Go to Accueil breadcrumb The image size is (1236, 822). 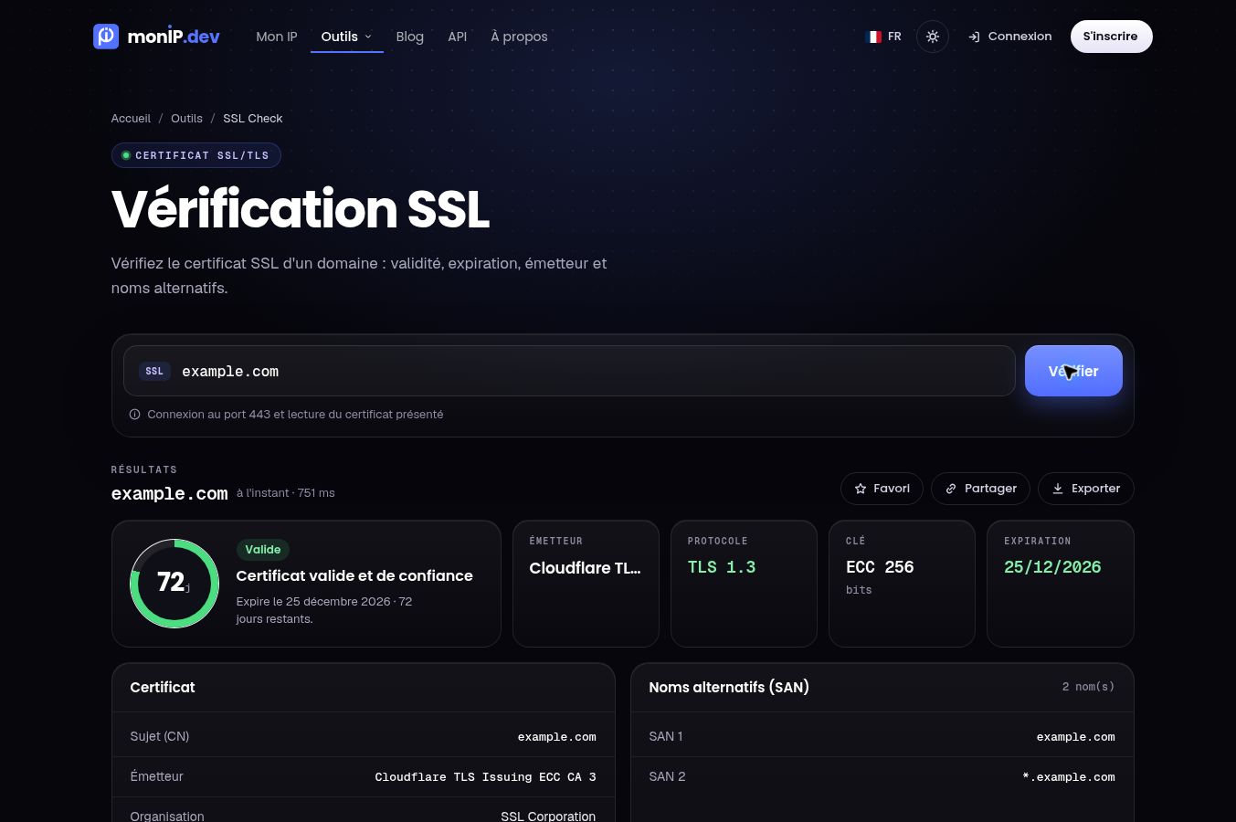(x=131, y=119)
